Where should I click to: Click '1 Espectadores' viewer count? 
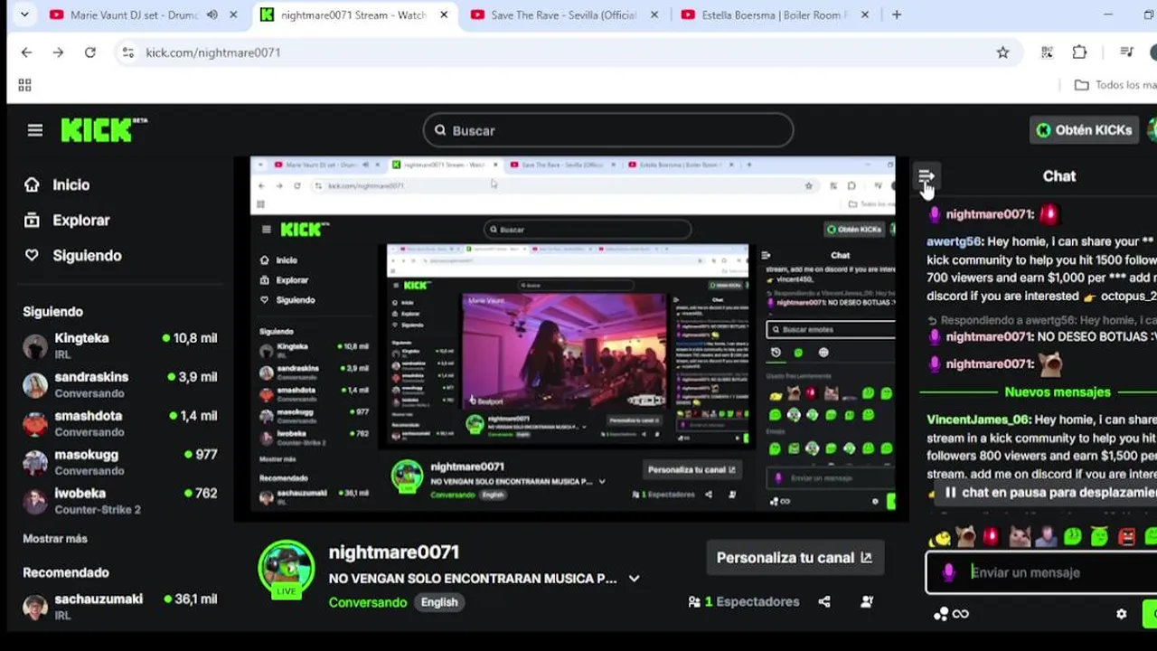(752, 601)
